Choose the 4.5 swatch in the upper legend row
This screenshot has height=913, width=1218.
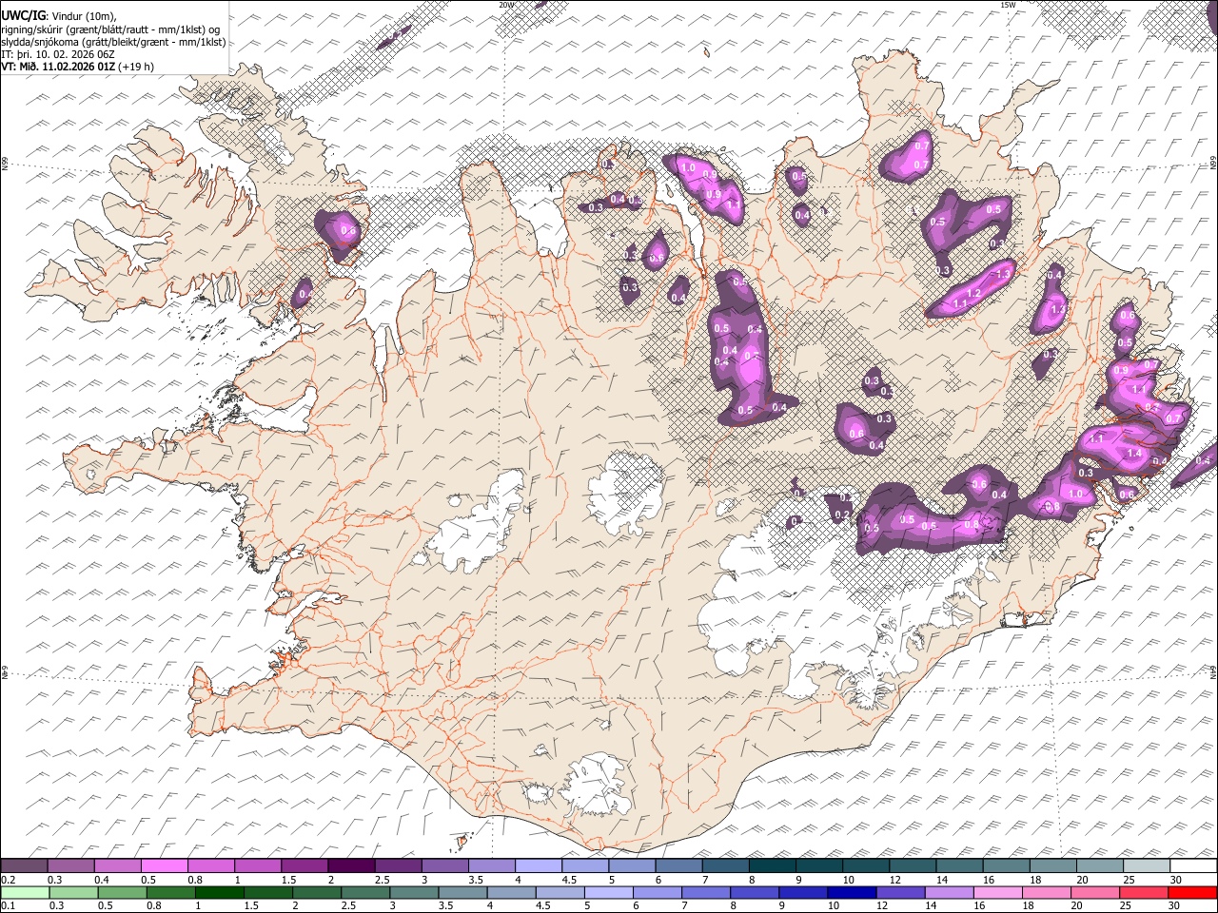[584, 866]
